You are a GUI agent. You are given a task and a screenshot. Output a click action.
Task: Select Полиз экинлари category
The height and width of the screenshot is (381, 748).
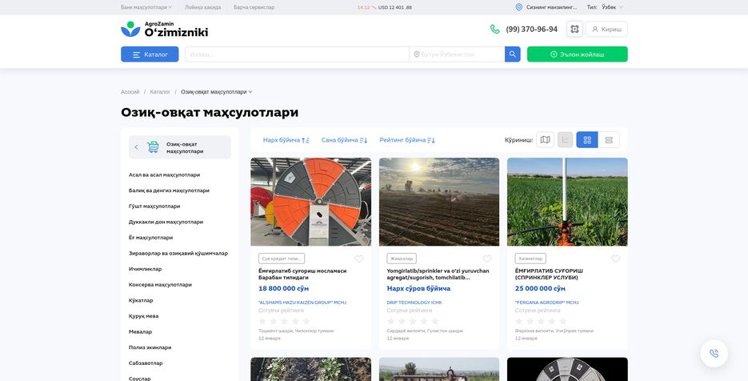pyautogui.click(x=150, y=347)
